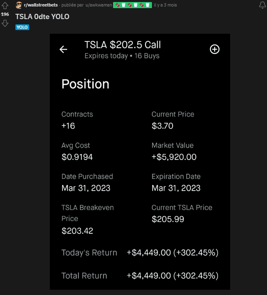Open the TSLA 0dte YOLO post title
267x295 pixels.
[x=42, y=17]
